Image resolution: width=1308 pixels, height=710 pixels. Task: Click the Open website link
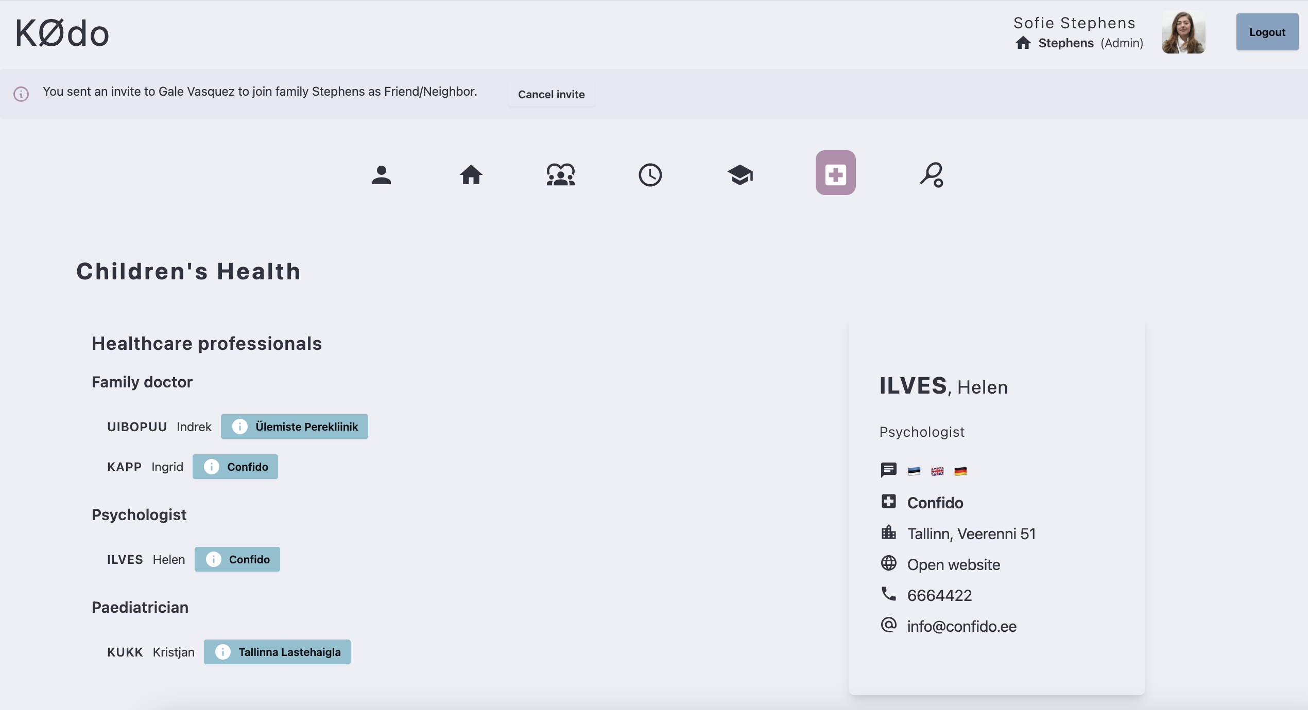pyautogui.click(x=953, y=564)
